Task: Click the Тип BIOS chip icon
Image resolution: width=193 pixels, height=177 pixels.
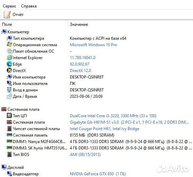Action: 9,155
